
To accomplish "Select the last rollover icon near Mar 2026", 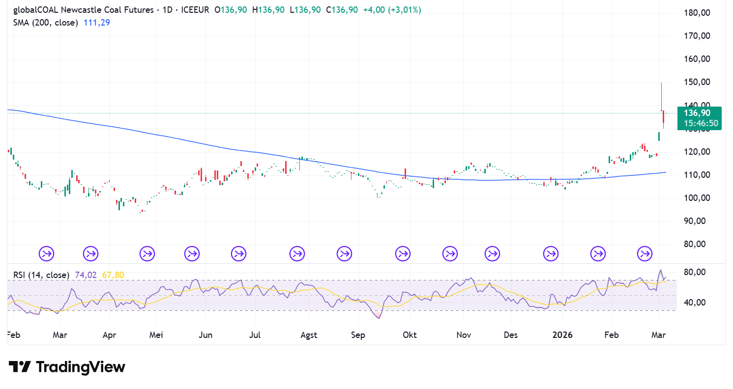I will click(x=645, y=254).
